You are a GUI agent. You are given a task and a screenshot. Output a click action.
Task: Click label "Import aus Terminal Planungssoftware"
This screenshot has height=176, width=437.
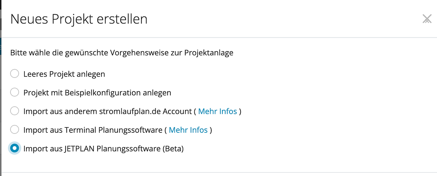pyautogui.click(x=93, y=130)
